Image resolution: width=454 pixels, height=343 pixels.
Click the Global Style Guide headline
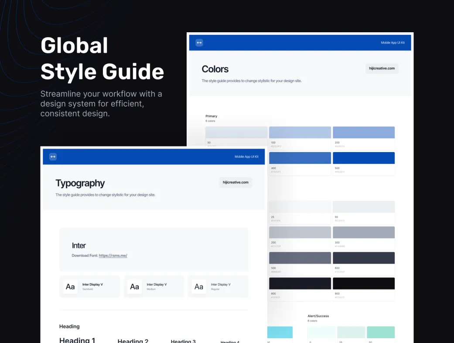102,59
